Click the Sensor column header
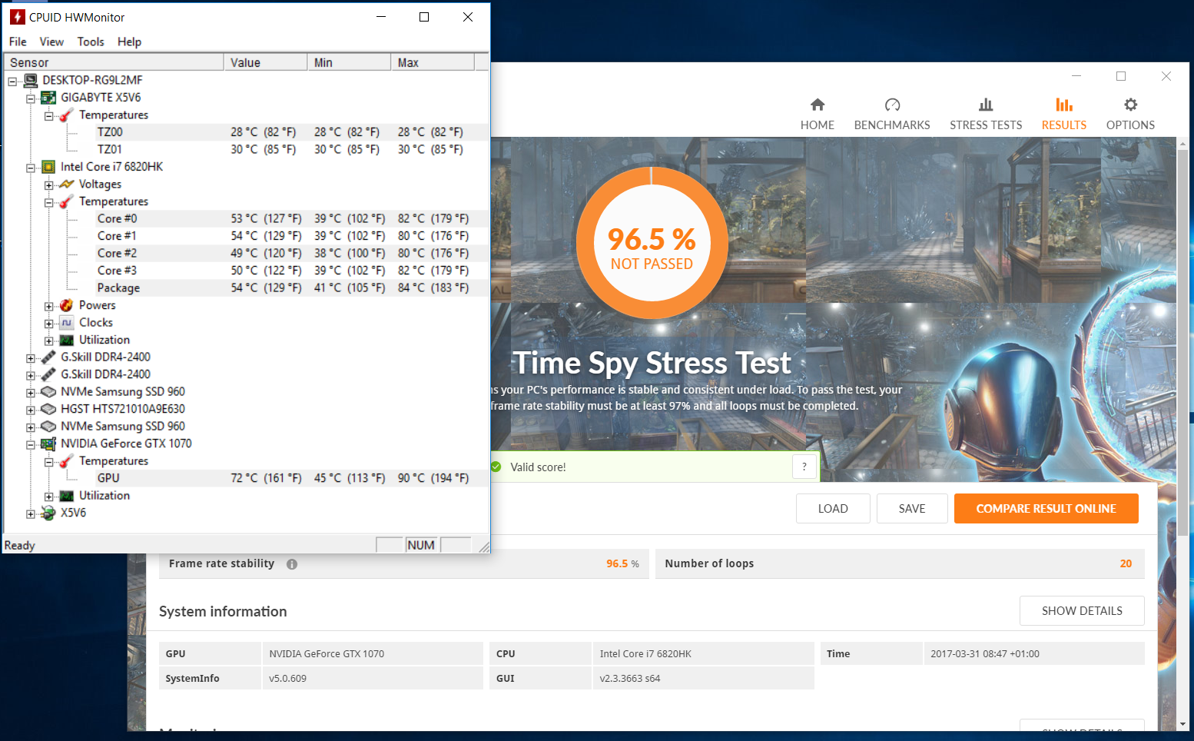The height and width of the screenshot is (741, 1194). 114,62
